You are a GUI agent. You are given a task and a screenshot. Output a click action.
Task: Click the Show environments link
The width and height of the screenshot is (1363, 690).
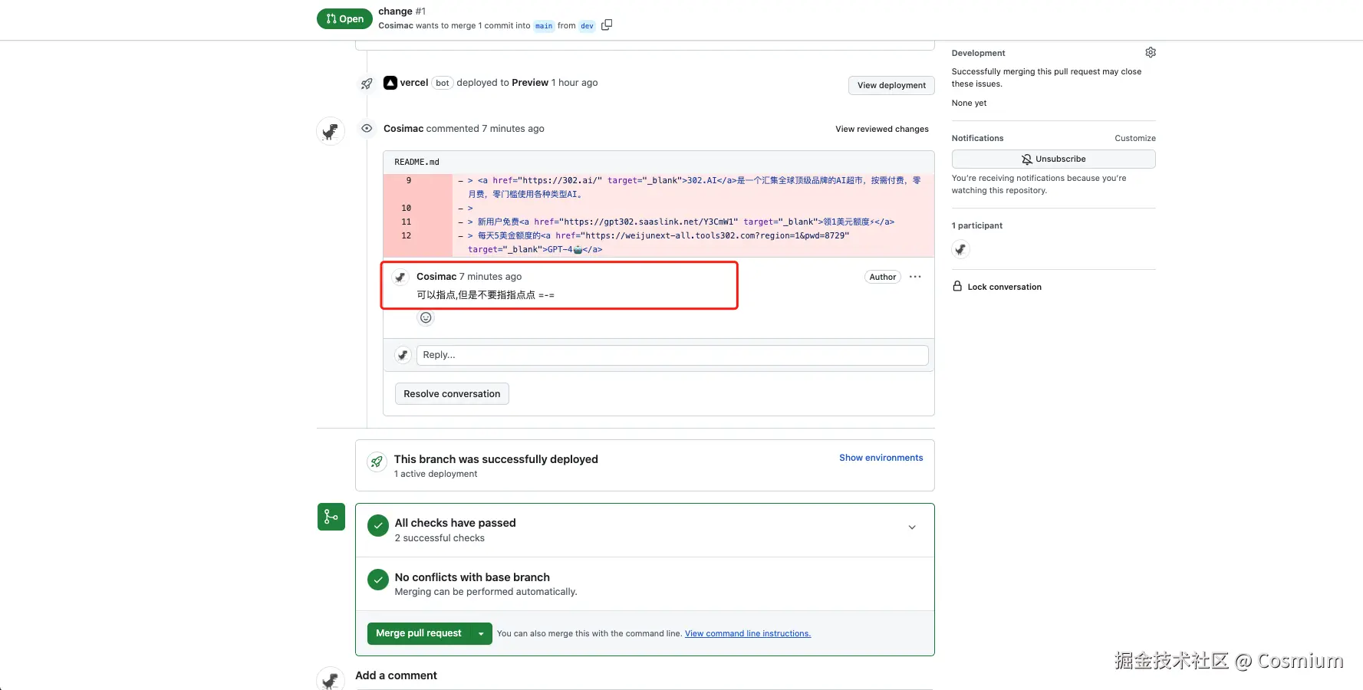881,458
